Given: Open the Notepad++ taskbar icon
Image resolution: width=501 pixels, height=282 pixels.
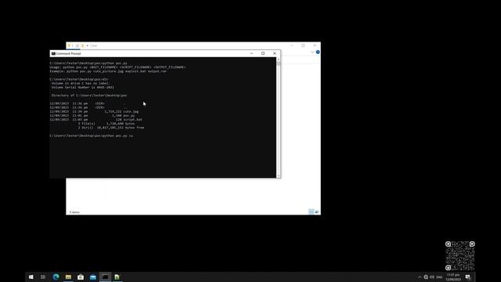Looking at the screenshot, I should (x=117, y=277).
